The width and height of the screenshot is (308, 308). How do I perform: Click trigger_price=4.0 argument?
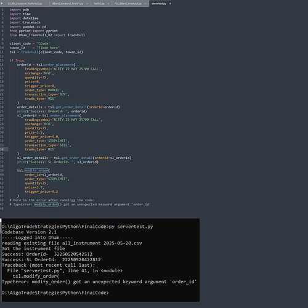pyautogui.click(x=42, y=137)
